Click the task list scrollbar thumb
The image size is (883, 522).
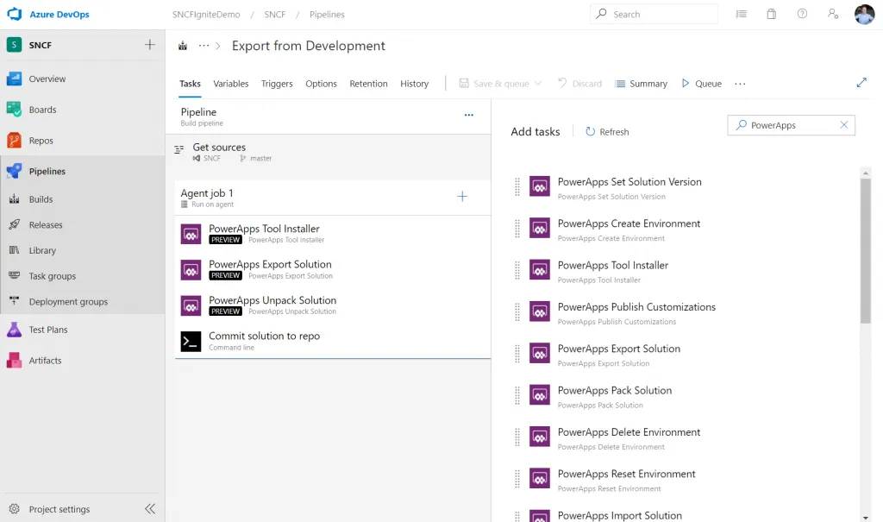866,251
